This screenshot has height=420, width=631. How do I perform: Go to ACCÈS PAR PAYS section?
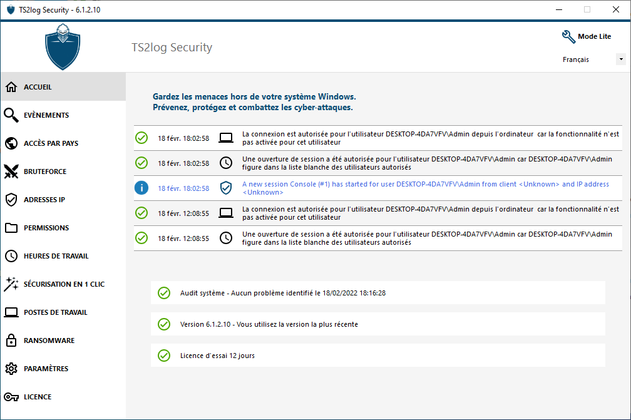pyautogui.click(x=63, y=143)
